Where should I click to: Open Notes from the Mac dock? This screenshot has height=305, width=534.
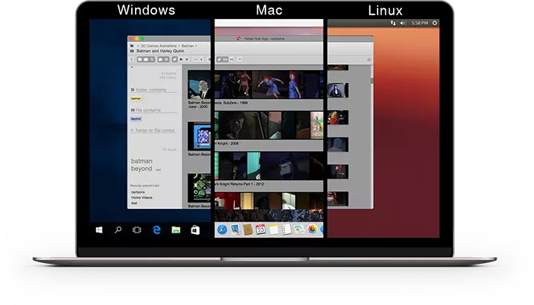273,230
